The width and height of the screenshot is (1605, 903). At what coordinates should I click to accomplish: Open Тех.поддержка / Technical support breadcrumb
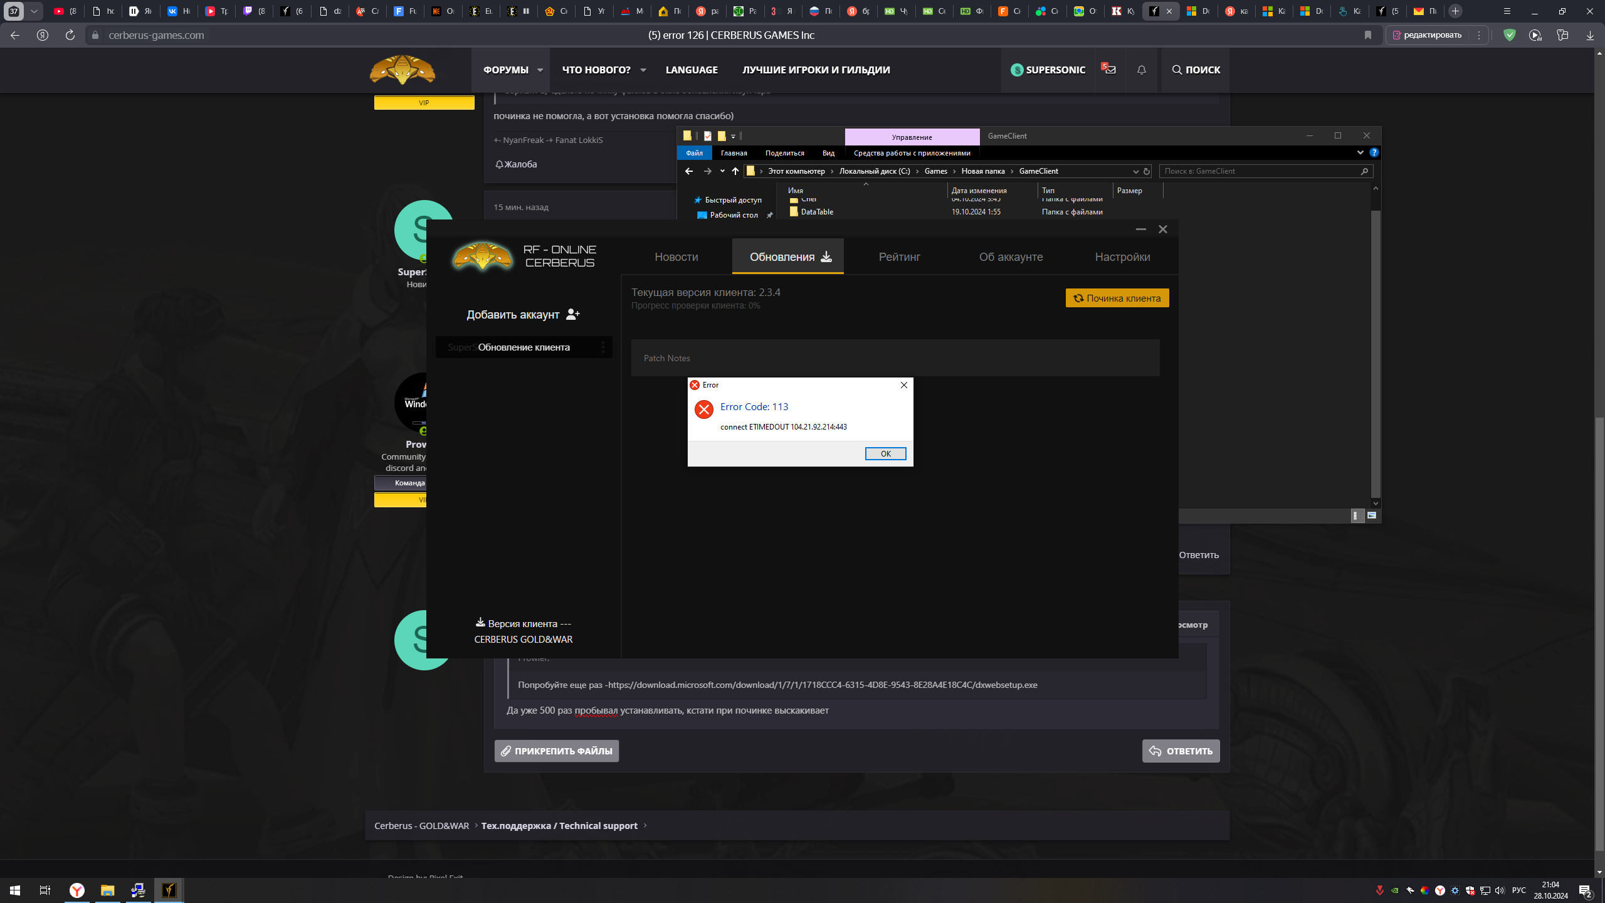click(559, 825)
